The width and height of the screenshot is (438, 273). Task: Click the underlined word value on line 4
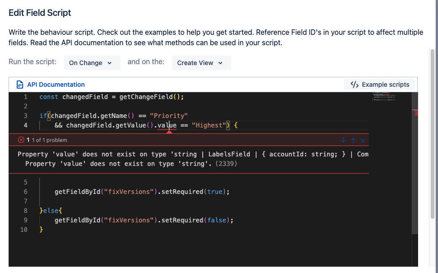[167, 125]
